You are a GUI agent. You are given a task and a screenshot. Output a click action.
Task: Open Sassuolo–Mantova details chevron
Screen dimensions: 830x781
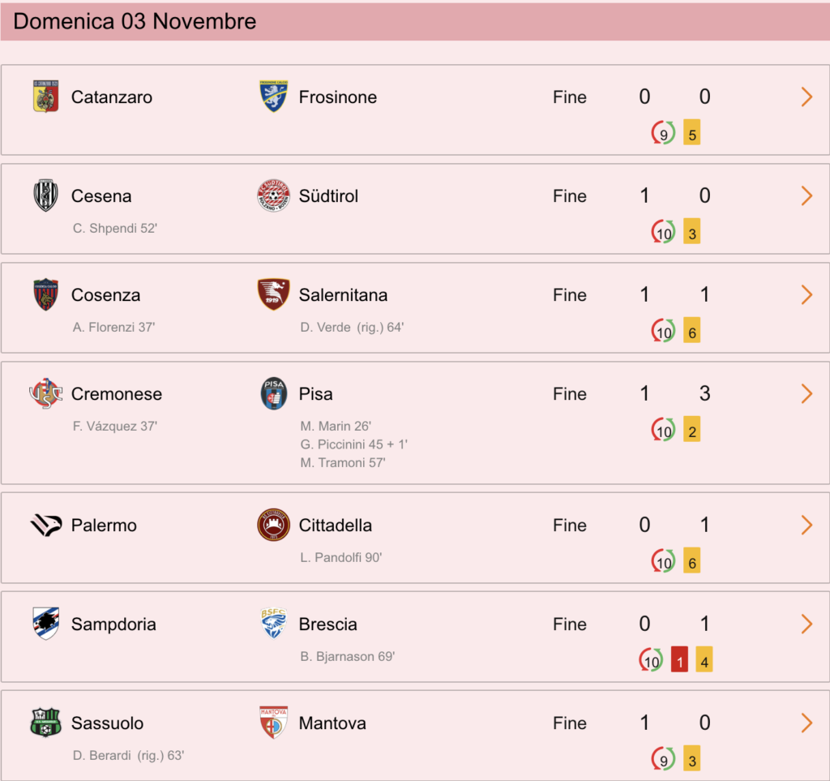tap(806, 723)
